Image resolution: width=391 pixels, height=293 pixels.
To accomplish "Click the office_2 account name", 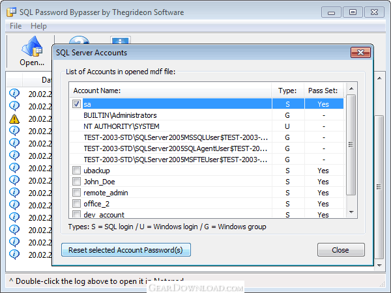I will tap(96, 204).
